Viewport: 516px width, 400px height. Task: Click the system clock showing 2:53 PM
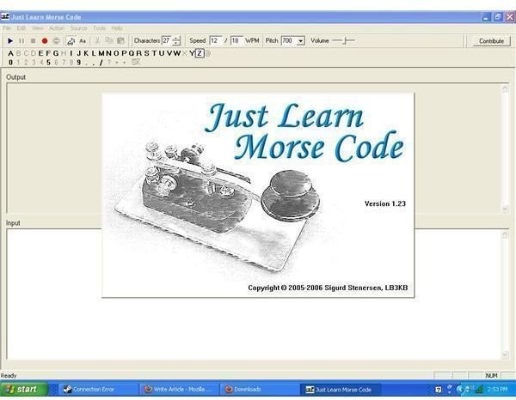(x=497, y=390)
